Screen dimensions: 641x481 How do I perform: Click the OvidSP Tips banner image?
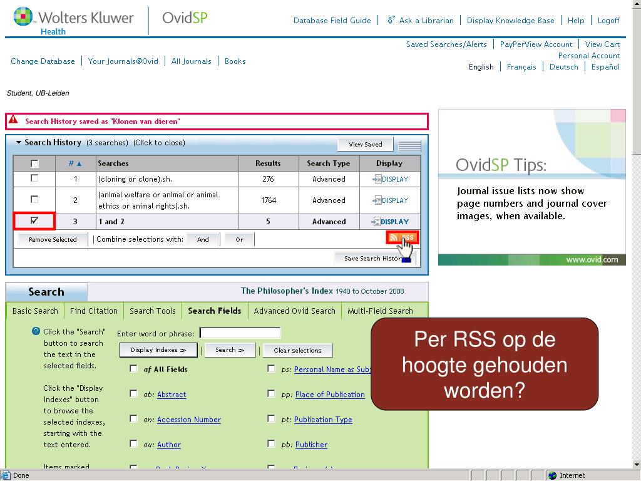(532, 187)
